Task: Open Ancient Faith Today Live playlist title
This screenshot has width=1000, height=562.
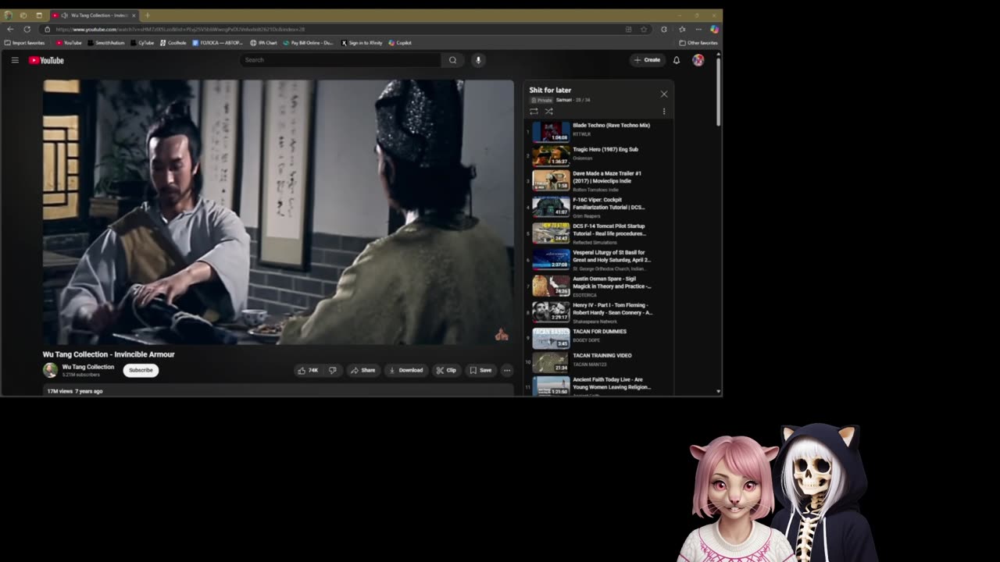Action: coord(612,383)
